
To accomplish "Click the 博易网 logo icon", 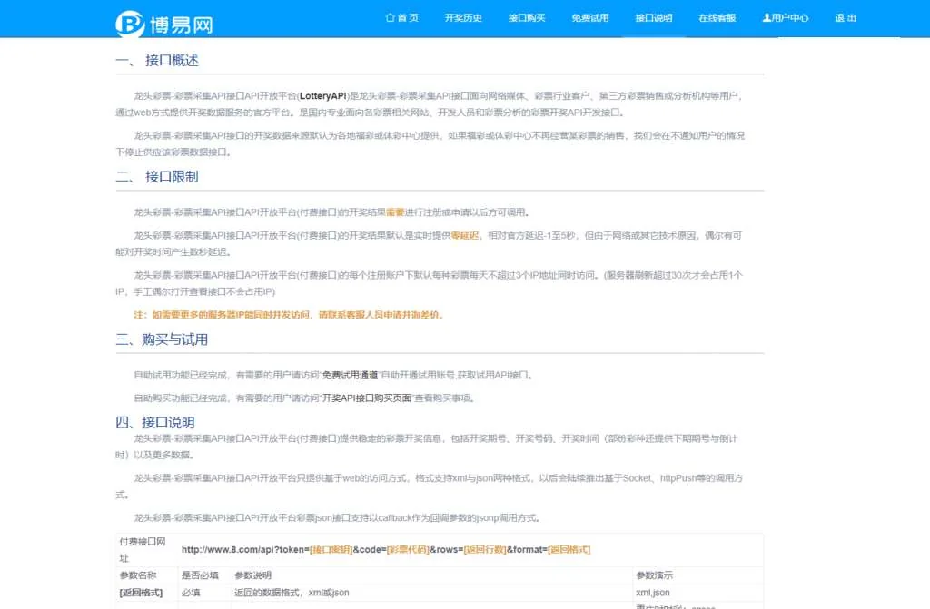I will 131,24.
